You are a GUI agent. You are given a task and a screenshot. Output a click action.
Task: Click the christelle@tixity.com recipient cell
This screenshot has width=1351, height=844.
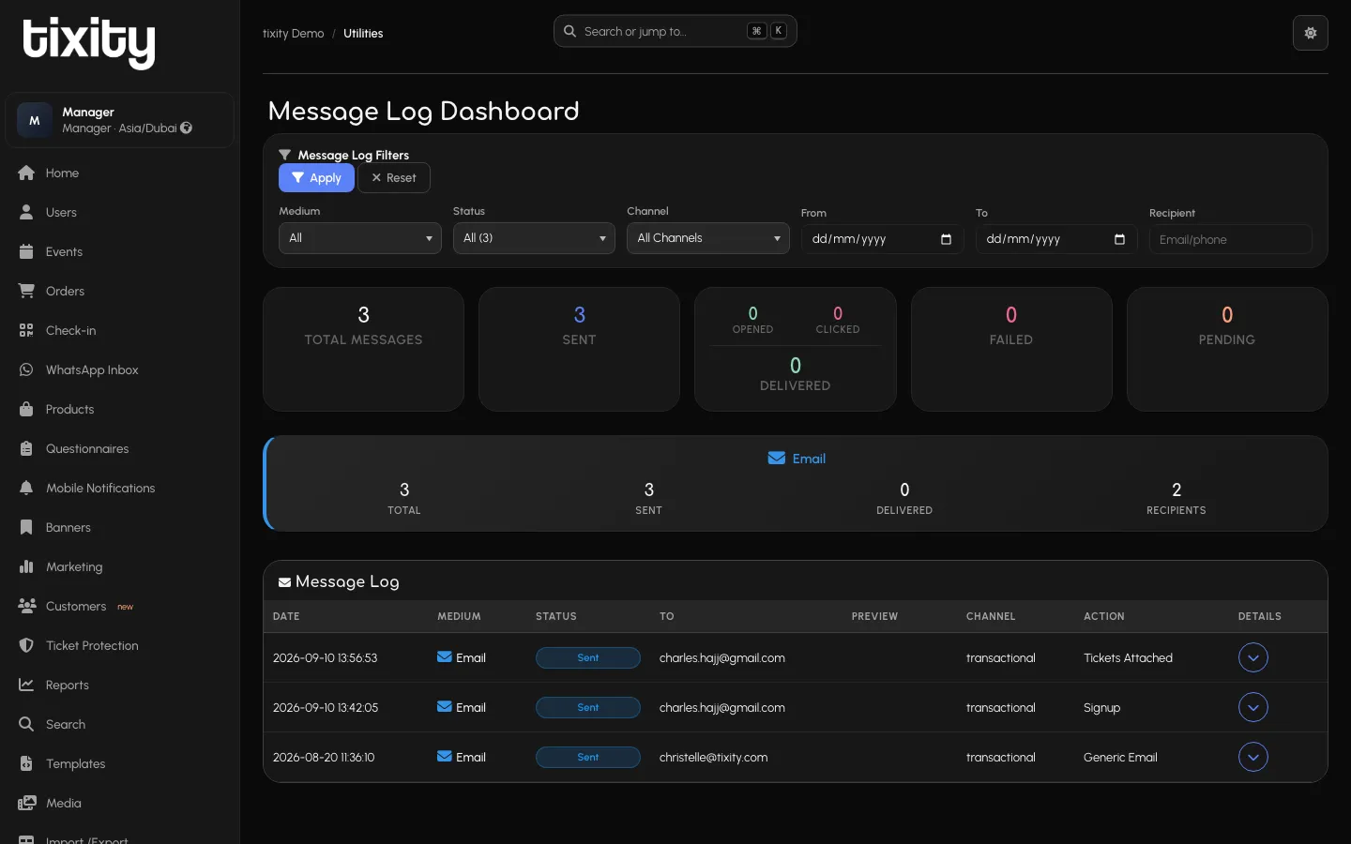coord(714,758)
